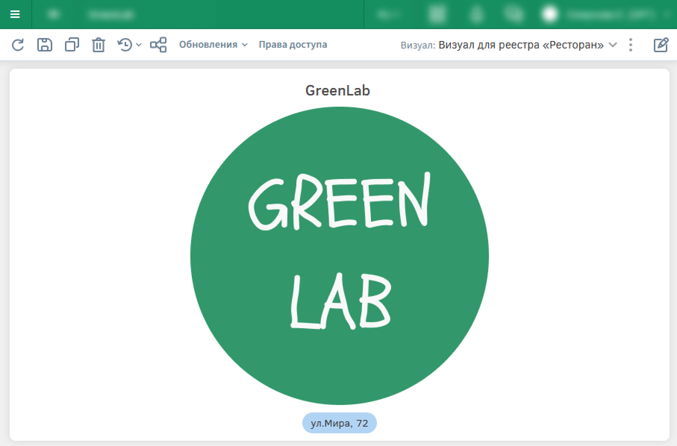Expand the Обновления dropdown

213,45
